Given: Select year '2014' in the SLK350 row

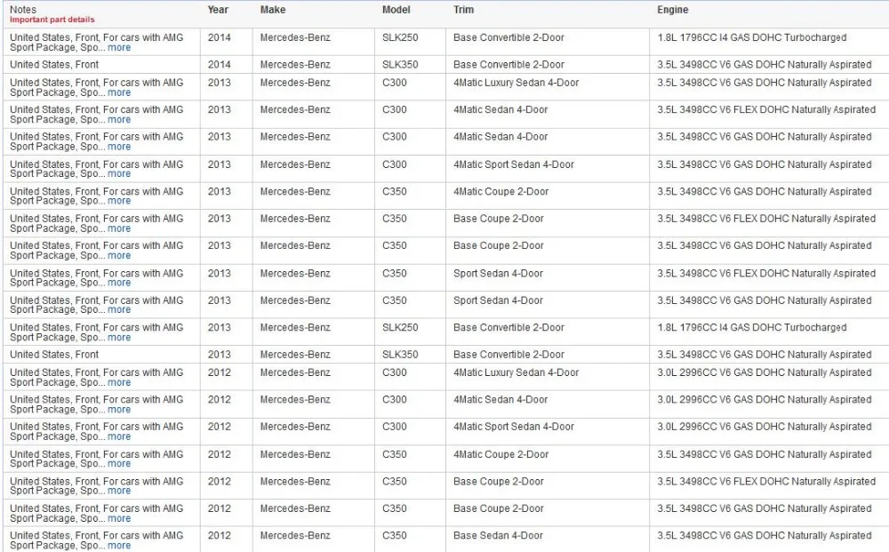Looking at the screenshot, I should 219,65.
